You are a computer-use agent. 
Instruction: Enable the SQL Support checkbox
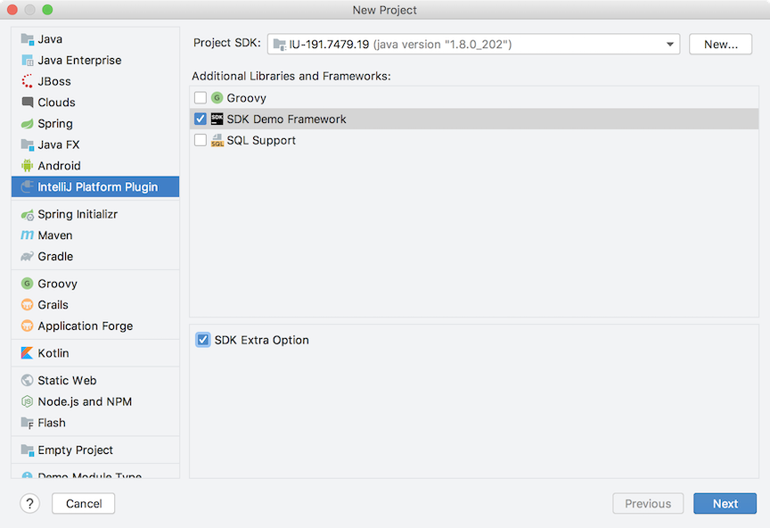coord(201,140)
